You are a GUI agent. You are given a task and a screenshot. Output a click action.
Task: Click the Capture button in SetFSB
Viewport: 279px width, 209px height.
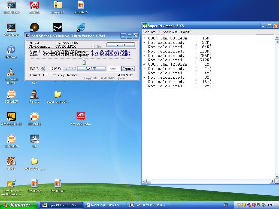[128, 69]
